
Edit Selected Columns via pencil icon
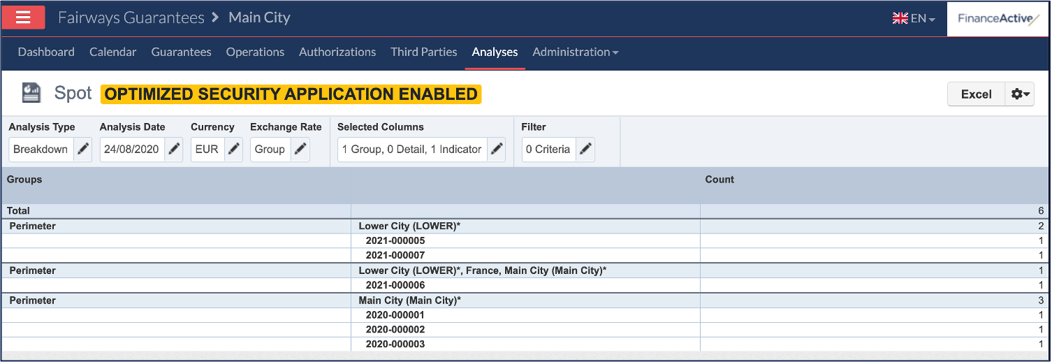(x=496, y=149)
